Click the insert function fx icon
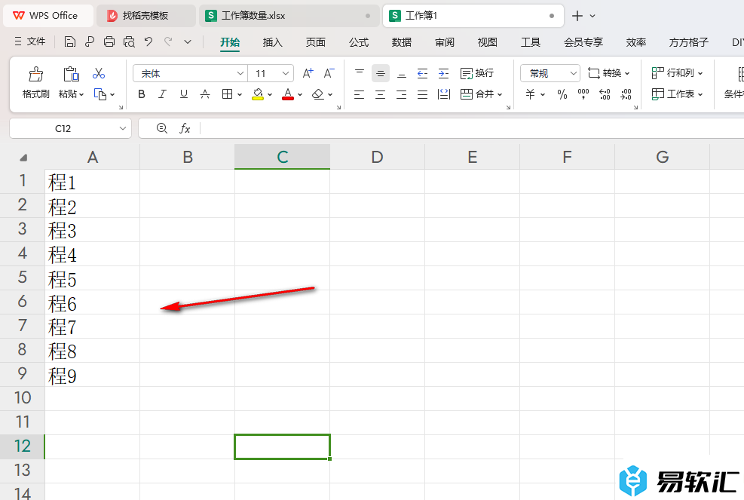This screenshot has width=744, height=500. 185,128
